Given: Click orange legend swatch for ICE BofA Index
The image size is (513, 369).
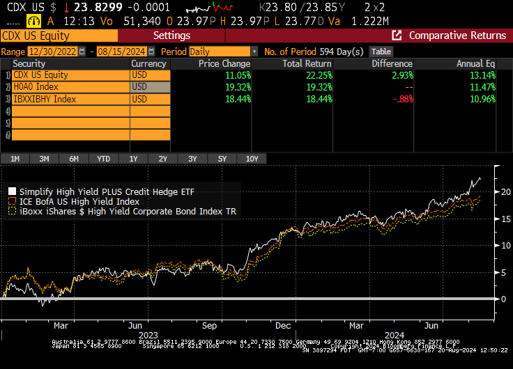Looking at the screenshot, I should tap(12, 201).
